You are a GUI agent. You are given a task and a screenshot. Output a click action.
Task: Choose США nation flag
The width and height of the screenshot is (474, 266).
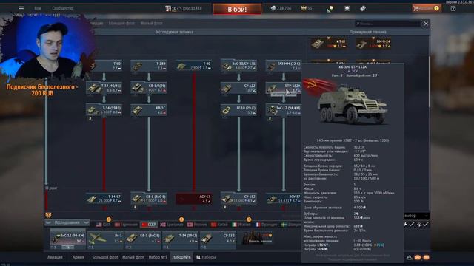coord(104,225)
